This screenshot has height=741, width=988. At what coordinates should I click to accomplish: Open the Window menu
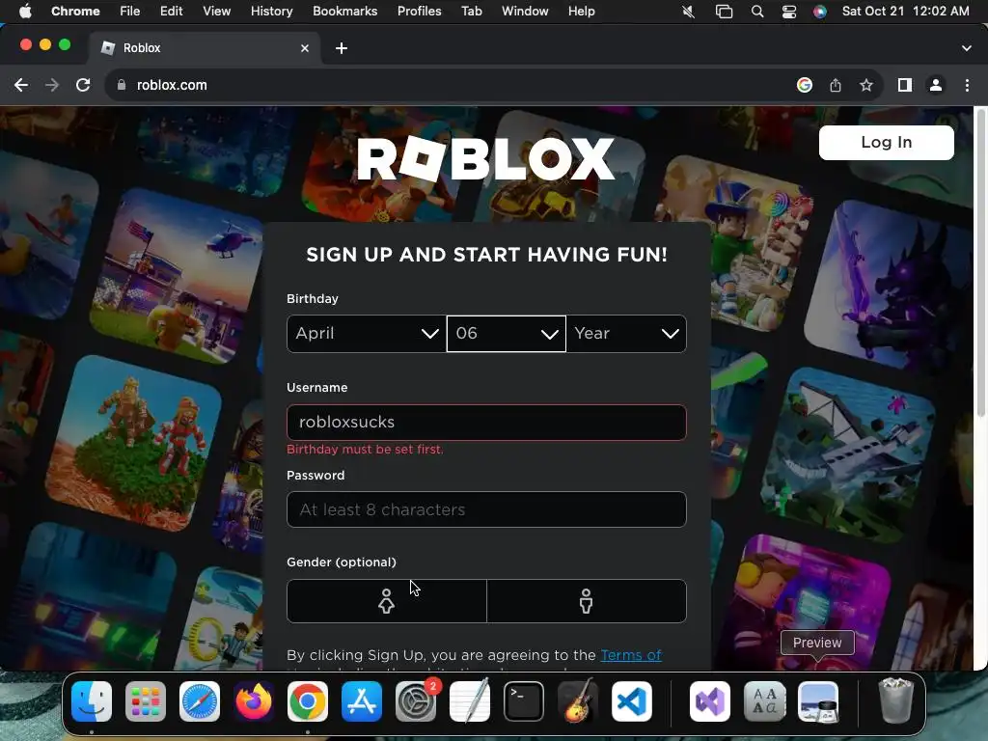pos(525,12)
